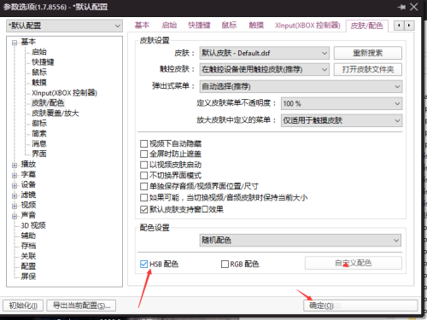Select 启始 in the tree
Screen dimensions: 427x320
39,52
